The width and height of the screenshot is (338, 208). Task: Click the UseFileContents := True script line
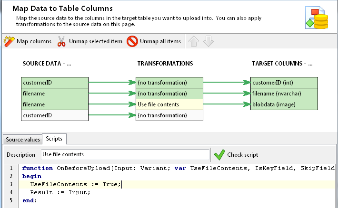[x=76, y=184]
